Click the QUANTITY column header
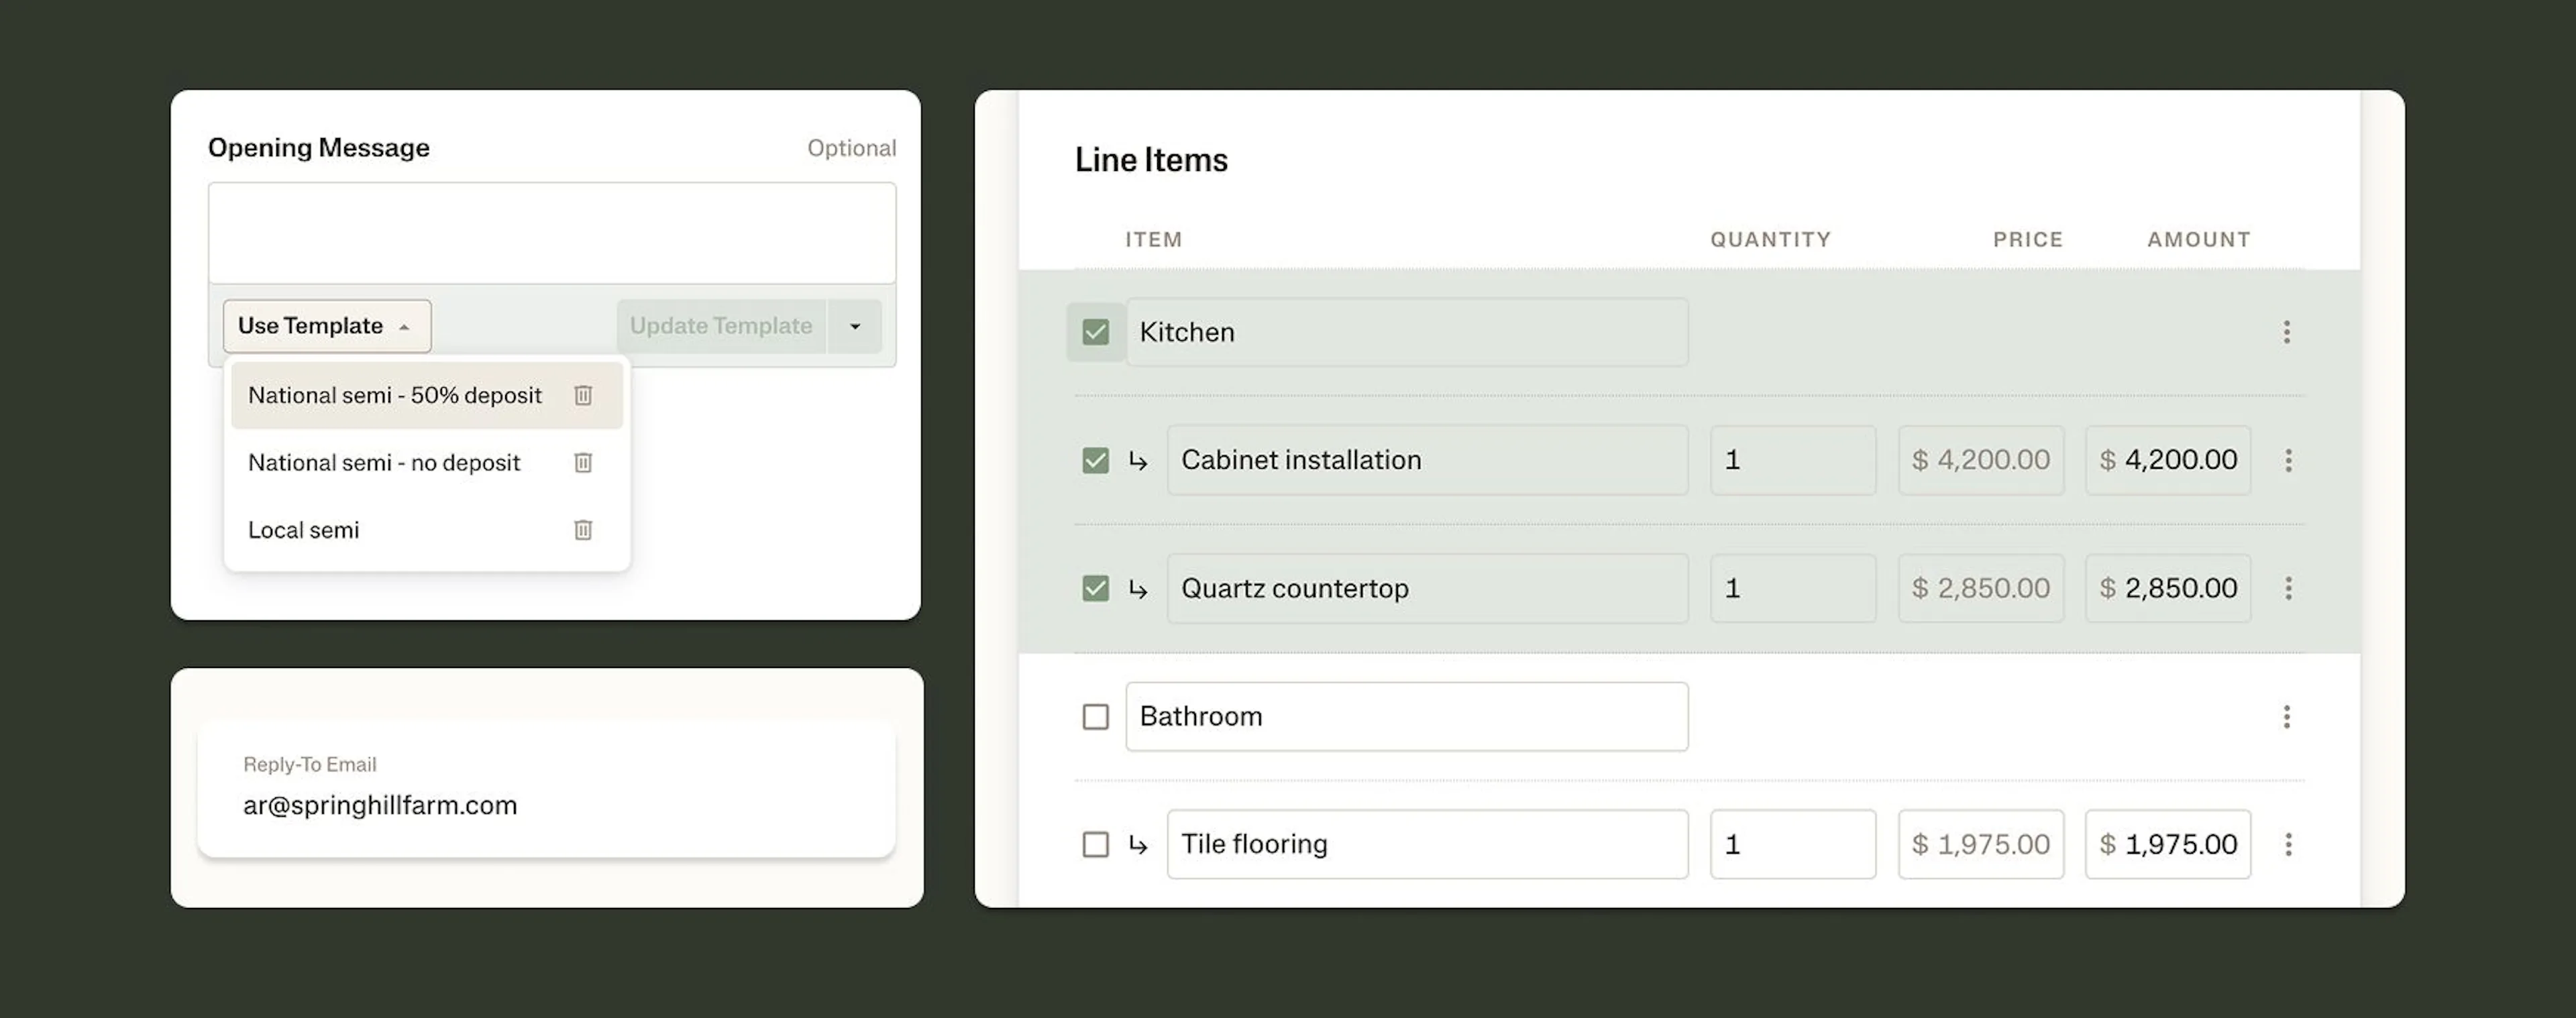Image resolution: width=2576 pixels, height=1018 pixels. coord(1770,240)
